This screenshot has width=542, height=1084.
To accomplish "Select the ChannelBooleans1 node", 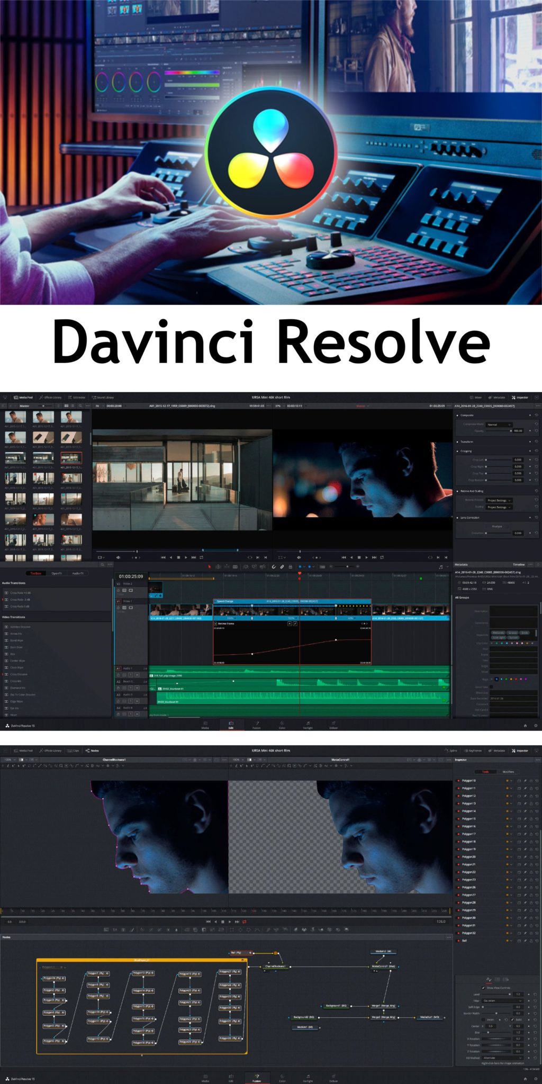I will [x=275, y=966].
